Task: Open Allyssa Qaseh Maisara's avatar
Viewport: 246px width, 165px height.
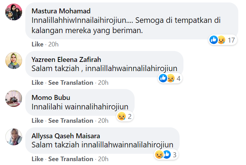Action: point(14,137)
